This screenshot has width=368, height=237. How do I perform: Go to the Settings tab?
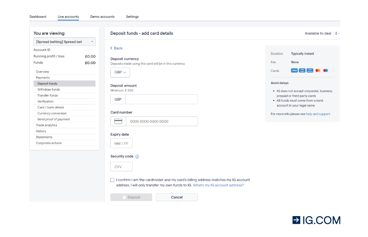pos(132,17)
